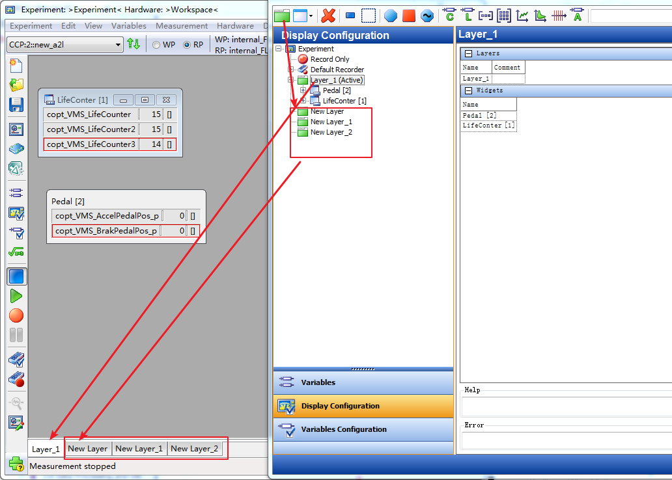Click the recorder with red dot icon

pos(16,379)
